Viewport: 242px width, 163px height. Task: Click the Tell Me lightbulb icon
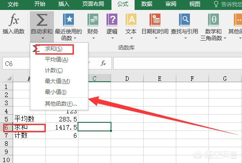[x=216, y=4]
